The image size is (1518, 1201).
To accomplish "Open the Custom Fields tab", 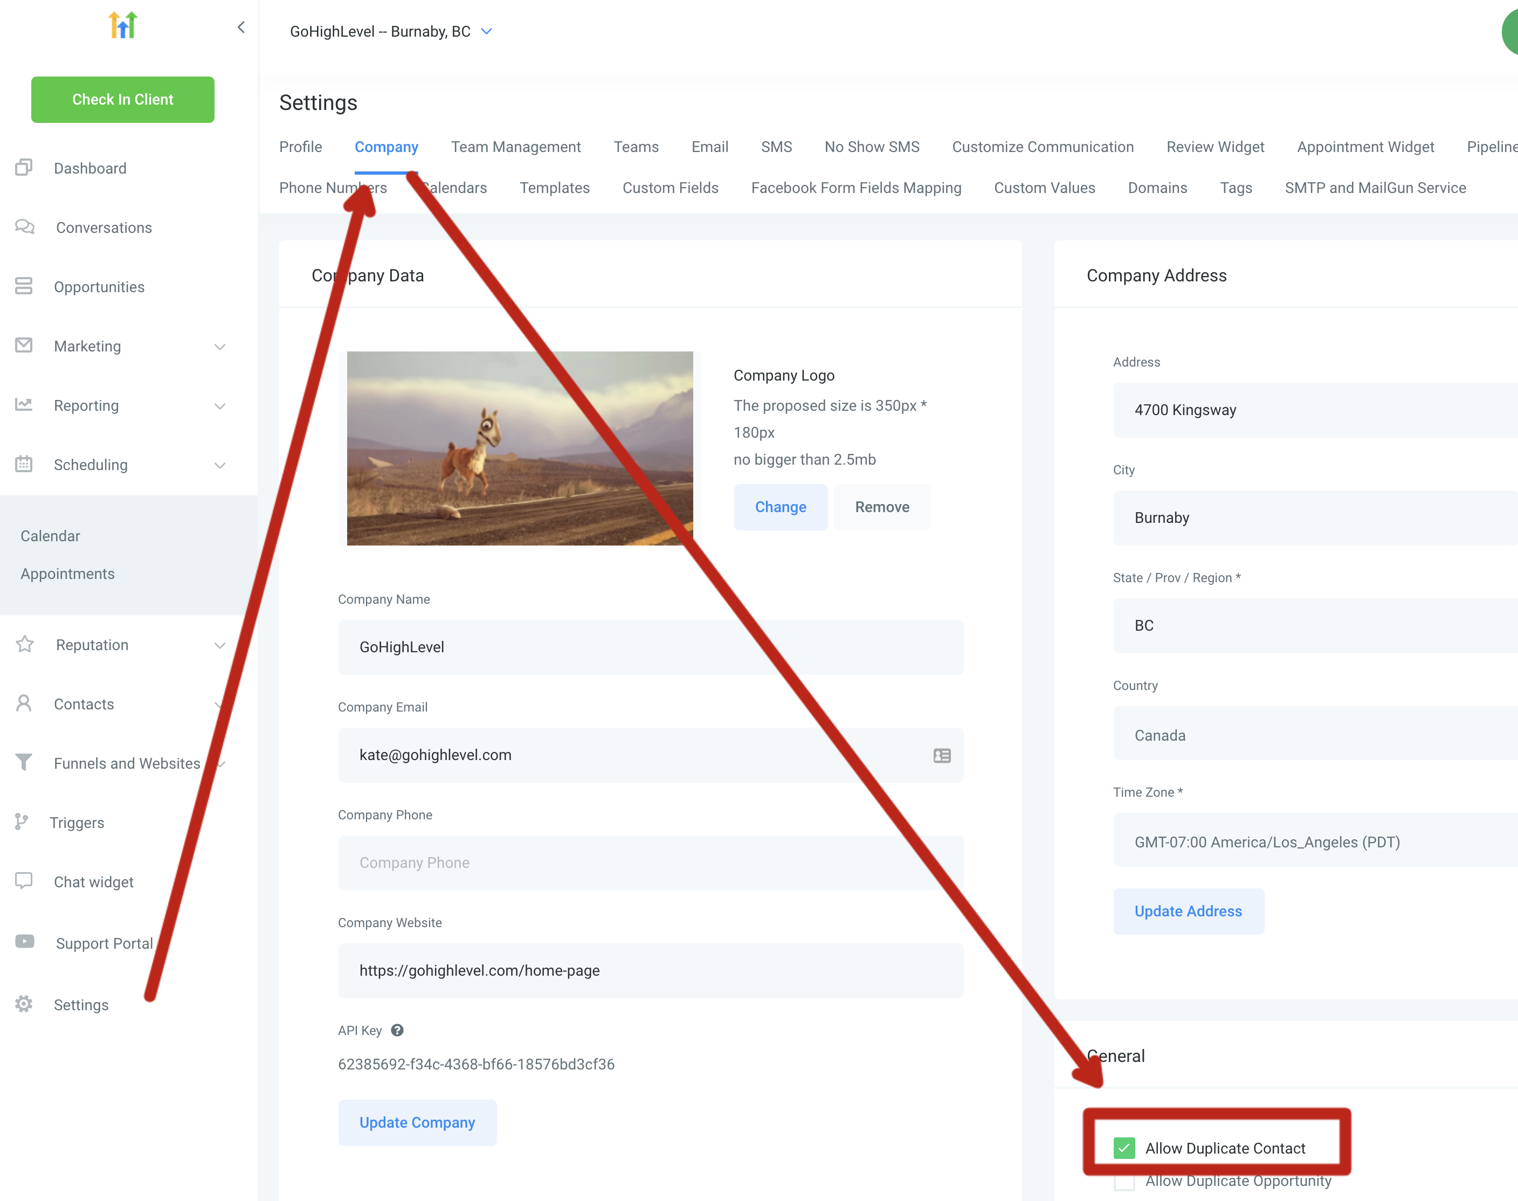I will tap(670, 188).
